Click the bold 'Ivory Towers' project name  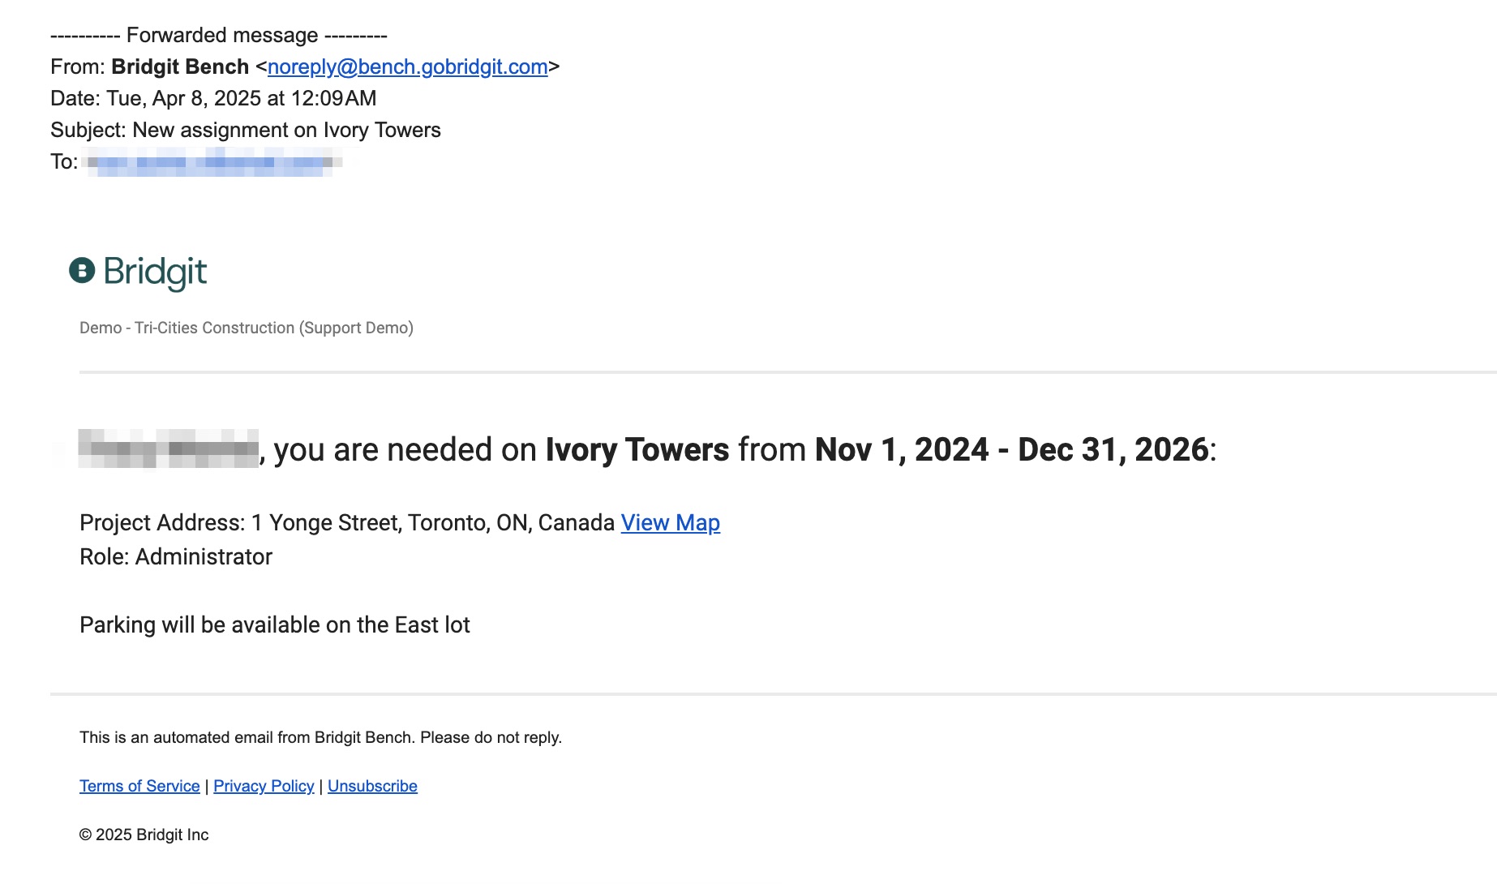click(637, 449)
